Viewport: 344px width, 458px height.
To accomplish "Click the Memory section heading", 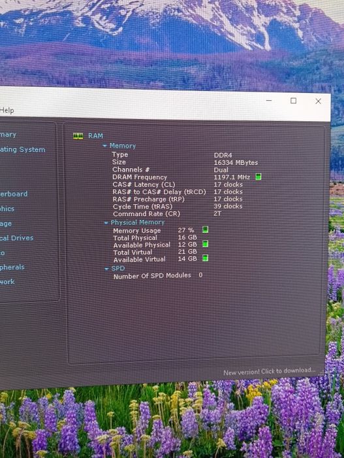I will pos(123,146).
